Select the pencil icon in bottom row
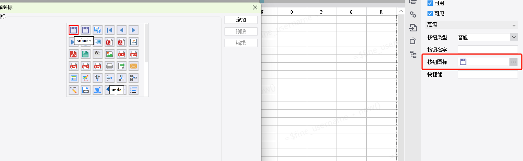 pyautogui.click(x=74, y=90)
